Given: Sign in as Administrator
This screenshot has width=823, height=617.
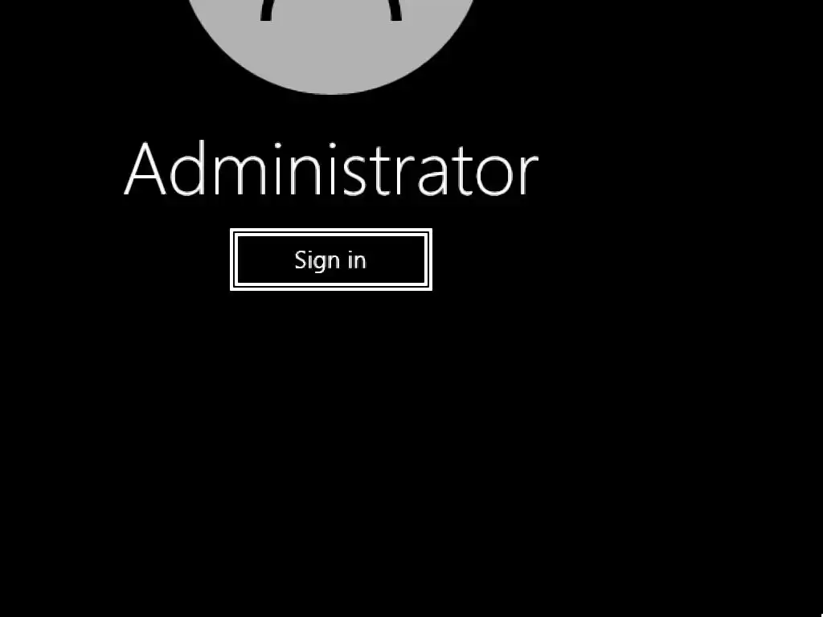Looking at the screenshot, I should [330, 259].
